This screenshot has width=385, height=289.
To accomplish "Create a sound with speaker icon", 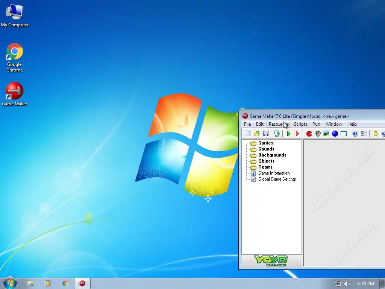I will pyautogui.click(x=318, y=134).
